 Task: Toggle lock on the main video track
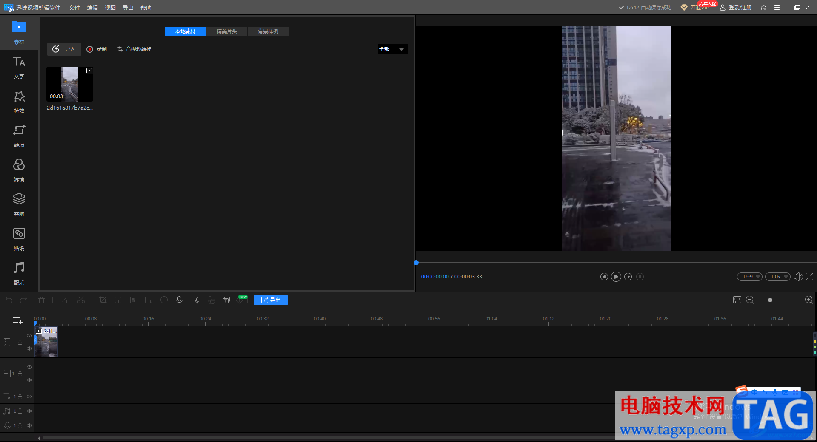pos(20,342)
